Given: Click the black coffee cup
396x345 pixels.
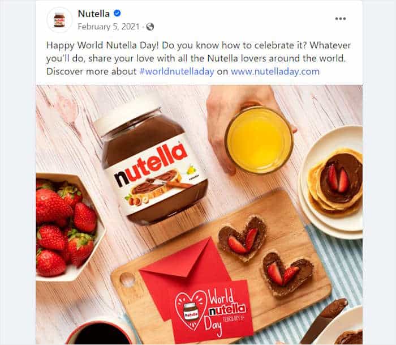Looking at the screenshot, I should (100, 333).
